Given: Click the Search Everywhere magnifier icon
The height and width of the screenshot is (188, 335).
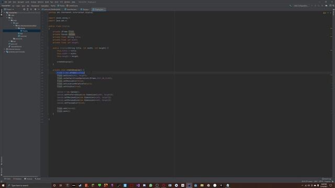Looking at the screenshot, I should click(333, 6).
